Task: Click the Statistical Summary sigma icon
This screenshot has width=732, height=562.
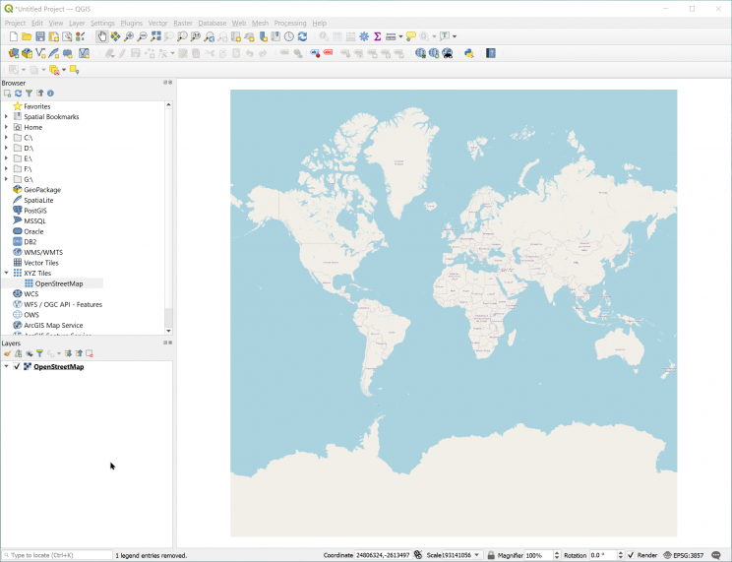Action: click(377, 36)
